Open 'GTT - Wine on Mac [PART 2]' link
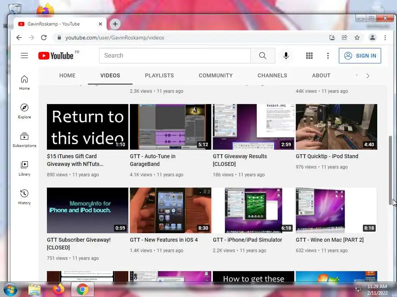This screenshot has height=297, width=397. (330, 240)
